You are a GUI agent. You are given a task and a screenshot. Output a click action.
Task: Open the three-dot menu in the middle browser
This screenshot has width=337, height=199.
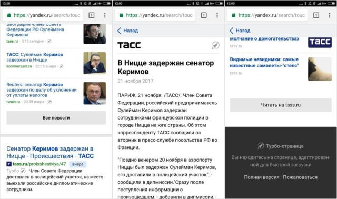pyautogui.click(x=217, y=15)
